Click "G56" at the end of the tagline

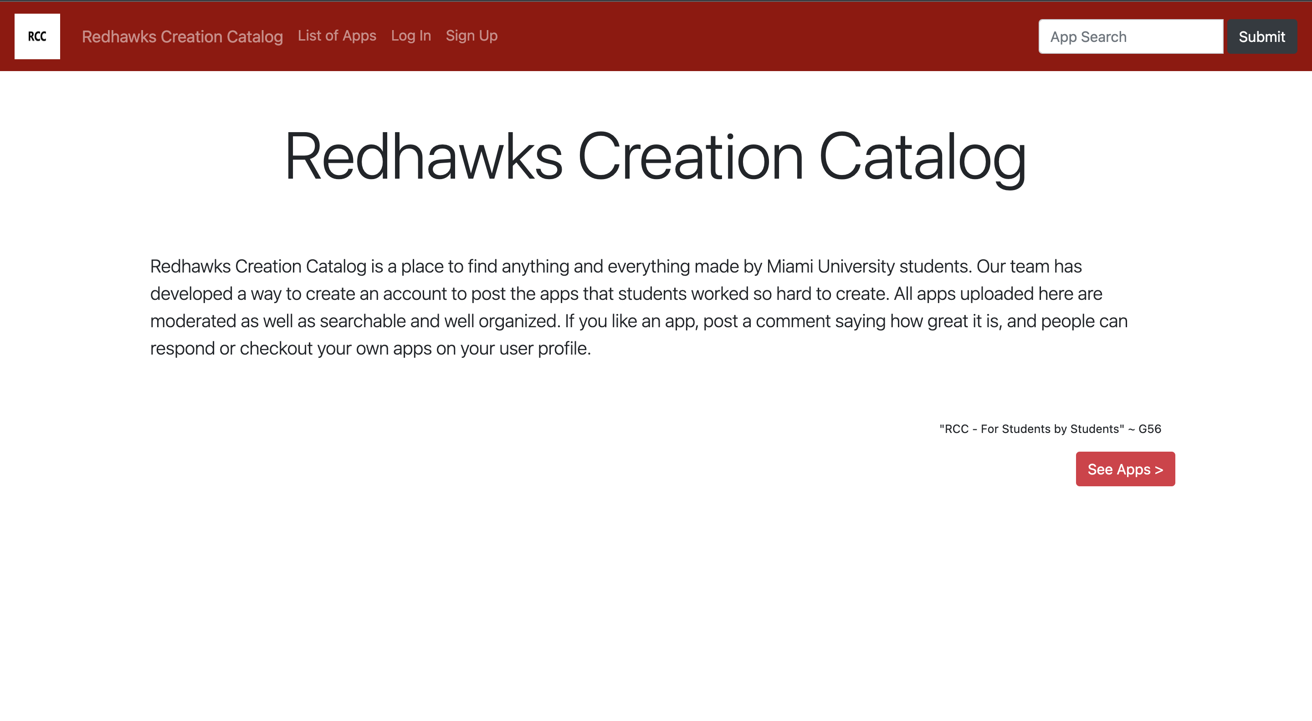point(1149,429)
